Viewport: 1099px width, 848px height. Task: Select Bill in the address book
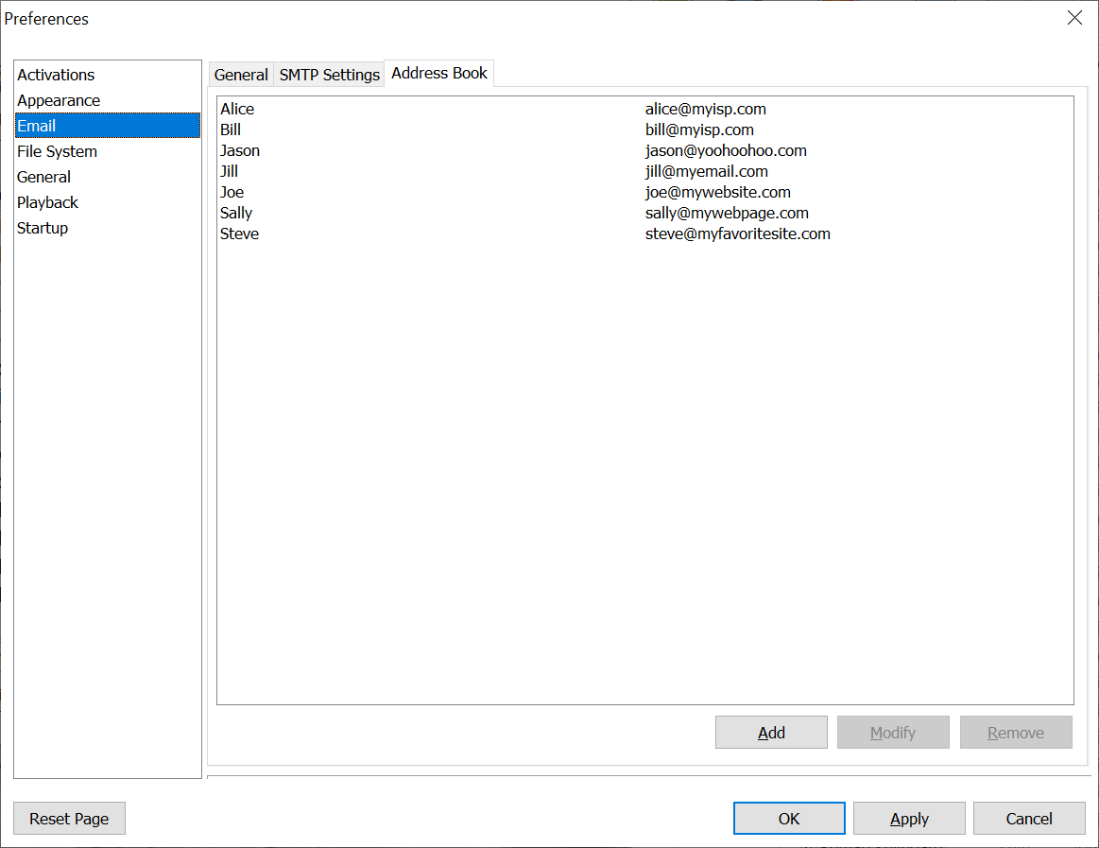(x=231, y=130)
